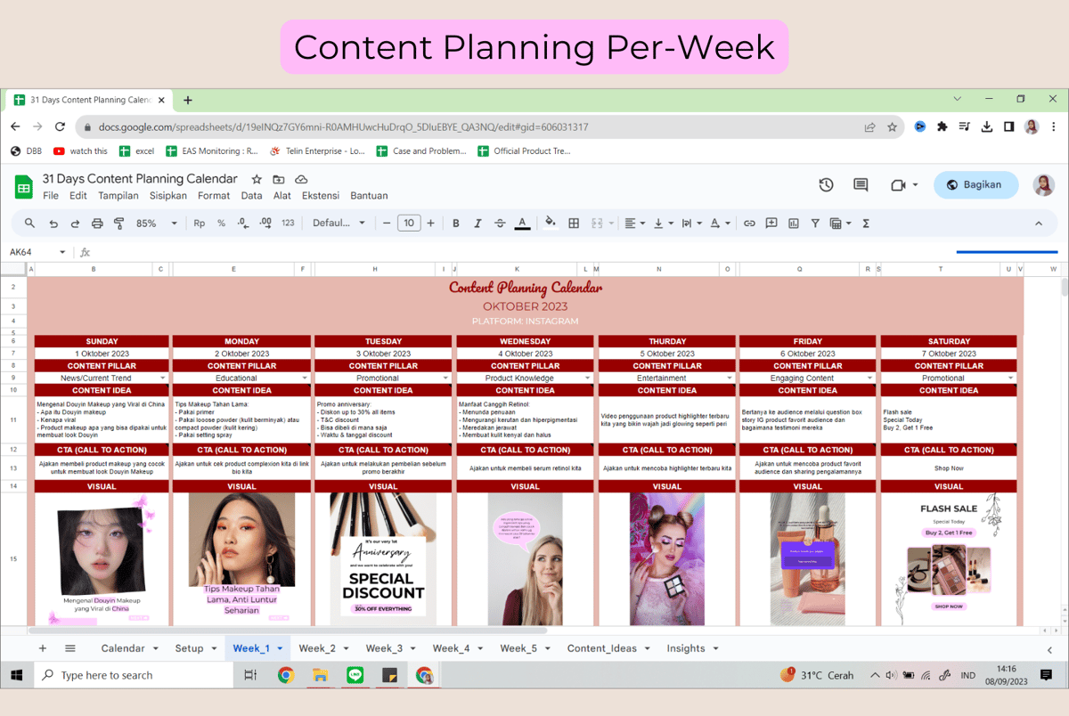
Task: Select the Special Discount anniversary thumbnail
Action: pos(383,559)
